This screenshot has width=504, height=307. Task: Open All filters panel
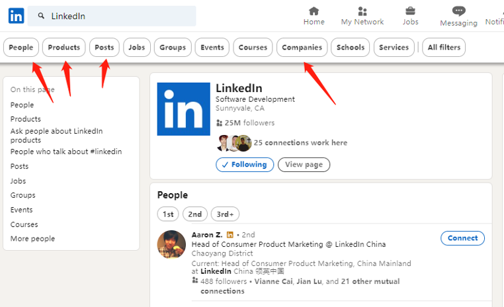[444, 47]
